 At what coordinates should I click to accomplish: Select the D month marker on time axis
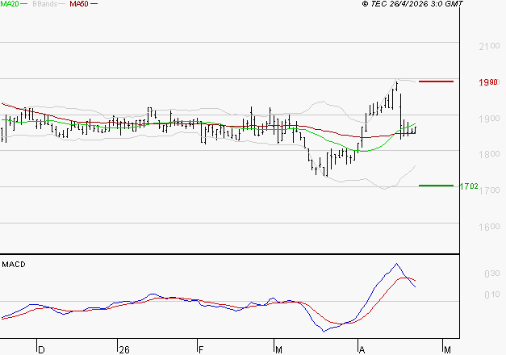40,349
